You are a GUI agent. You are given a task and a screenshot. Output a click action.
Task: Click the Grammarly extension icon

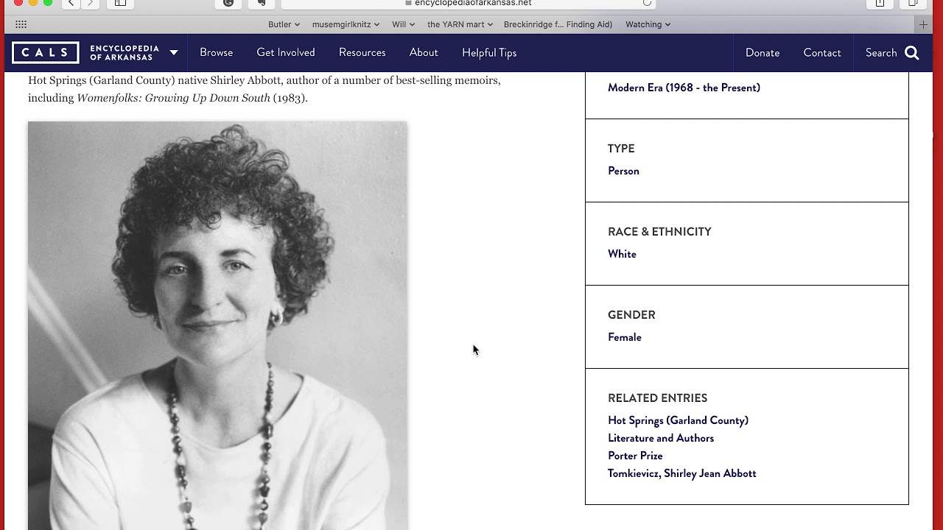point(228,3)
